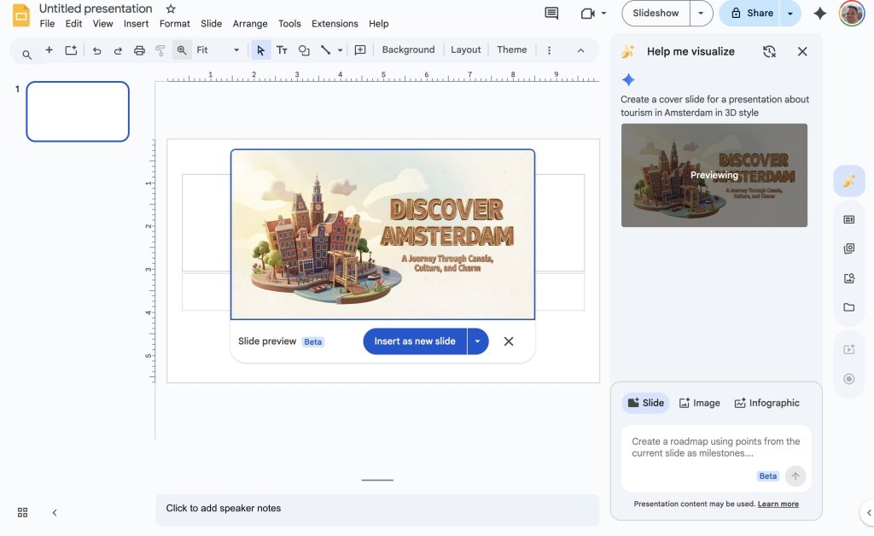Select the text box tool
Screen dimensions: 874x536
pyautogui.click(x=282, y=50)
